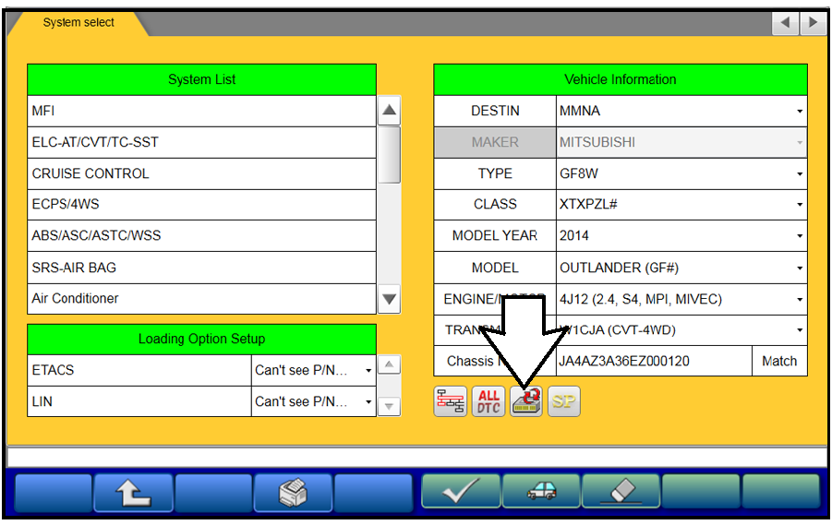Select the System select tab
Viewport: 832px width, 525px height.
click(78, 23)
